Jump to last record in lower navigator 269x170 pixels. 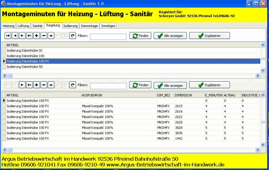pyautogui.click(x=29, y=85)
